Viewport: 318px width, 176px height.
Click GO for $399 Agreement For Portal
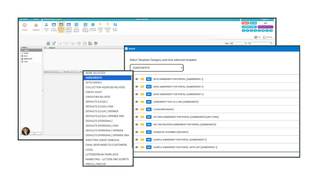pos(149,87)
